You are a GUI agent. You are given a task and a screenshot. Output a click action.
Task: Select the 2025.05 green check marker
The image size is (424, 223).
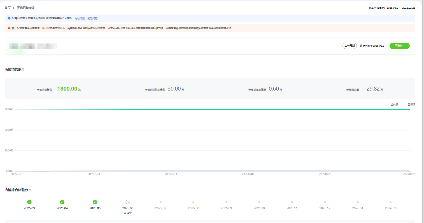[95, 202]
